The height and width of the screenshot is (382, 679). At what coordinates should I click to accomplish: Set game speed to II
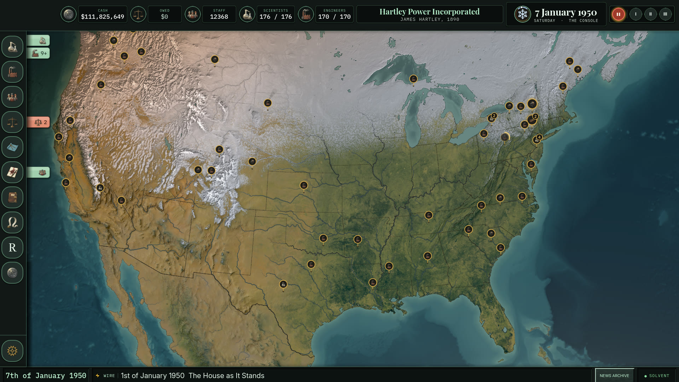[x=651, y=14]
